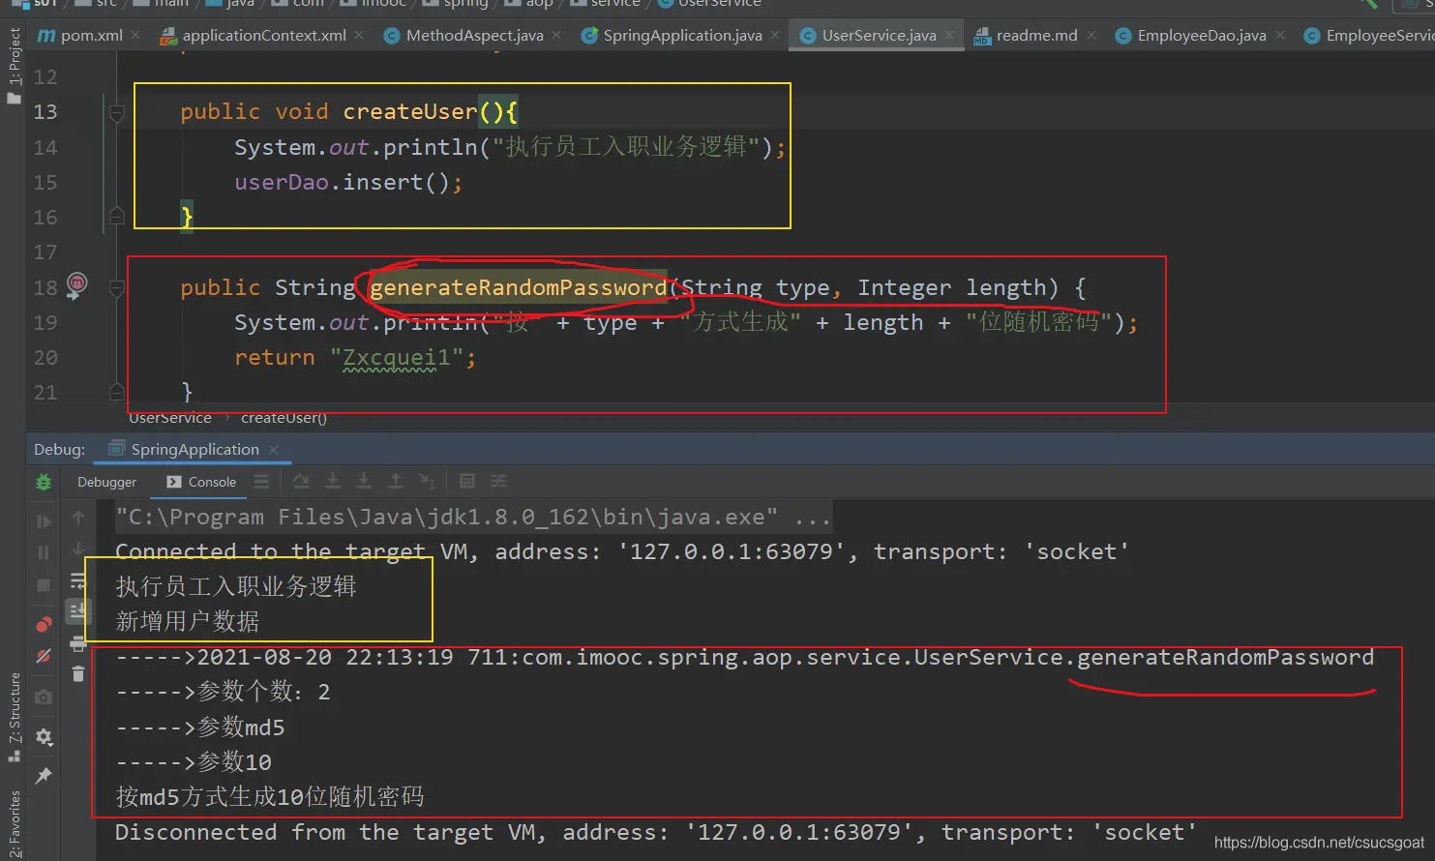Click line number 20 in the gutter
The image size is (1435, 861).
point(45,358)
